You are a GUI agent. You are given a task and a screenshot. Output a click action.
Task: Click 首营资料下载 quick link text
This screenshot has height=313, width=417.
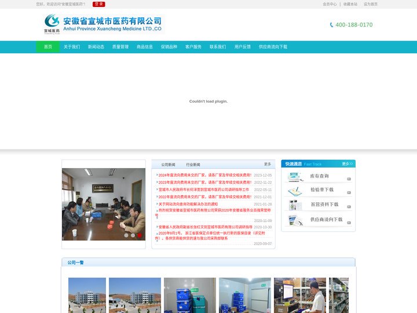[324, 205]
